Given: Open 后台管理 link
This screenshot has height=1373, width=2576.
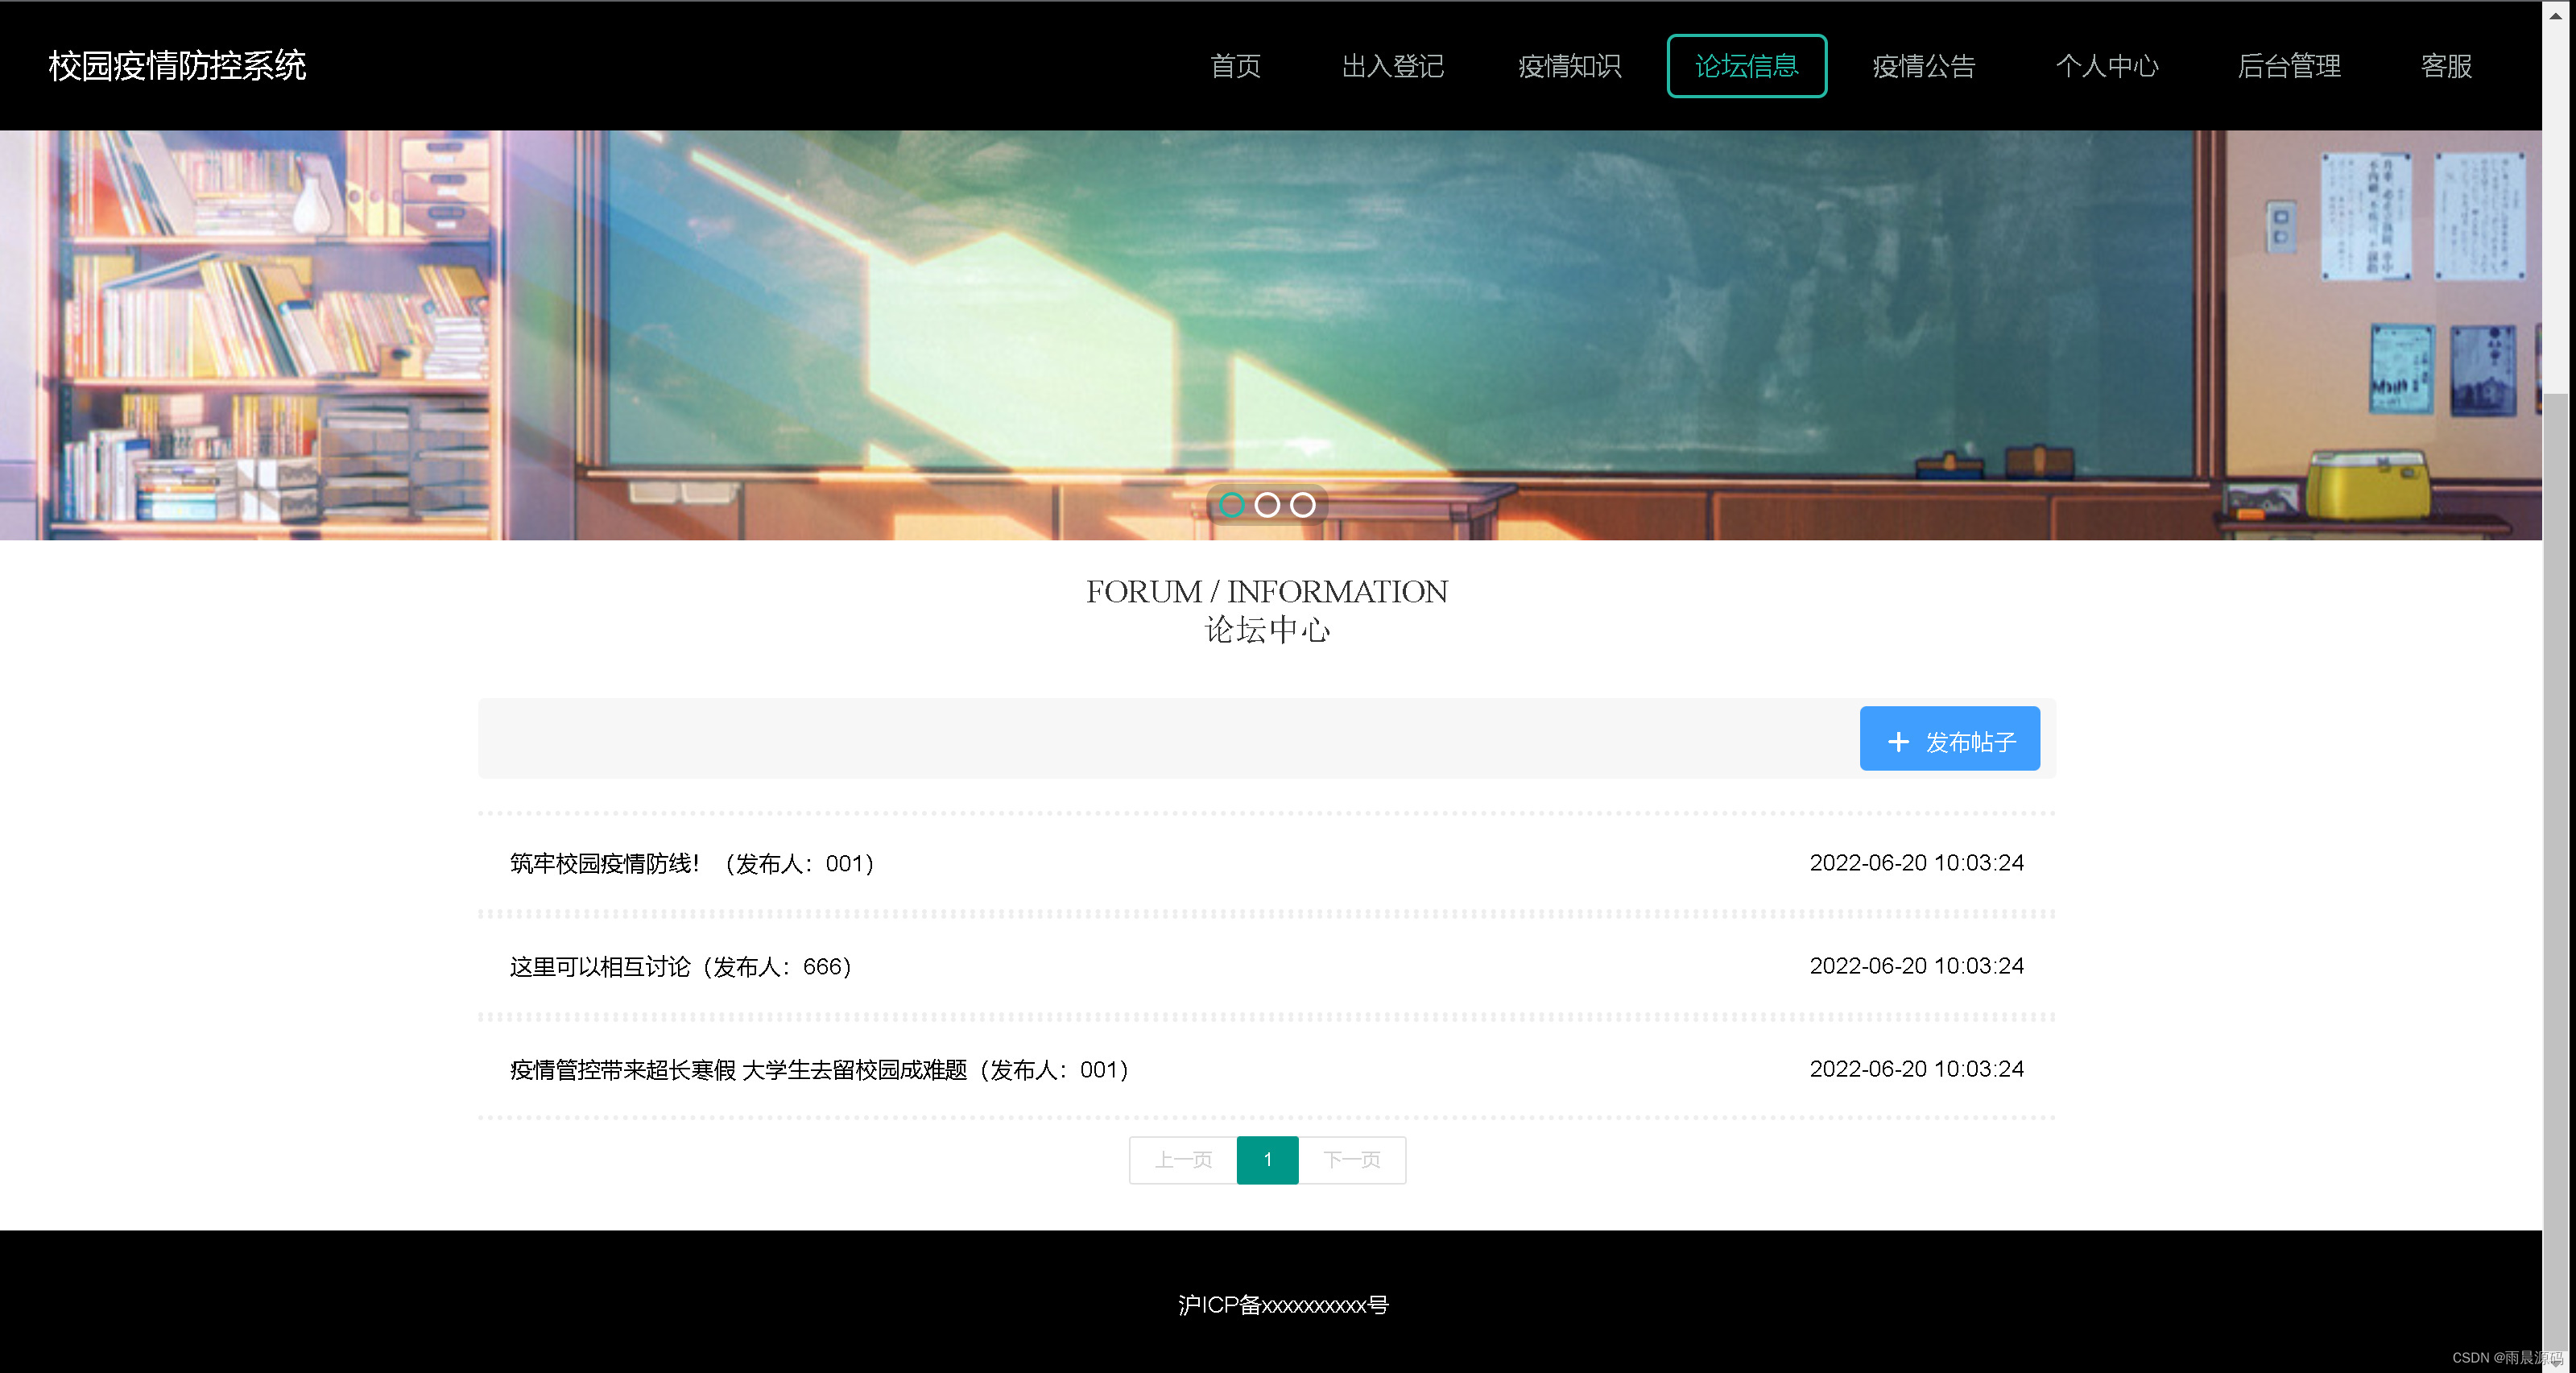Looking at the screenshot, I should pyautogui.click(x=2289, y=66).
